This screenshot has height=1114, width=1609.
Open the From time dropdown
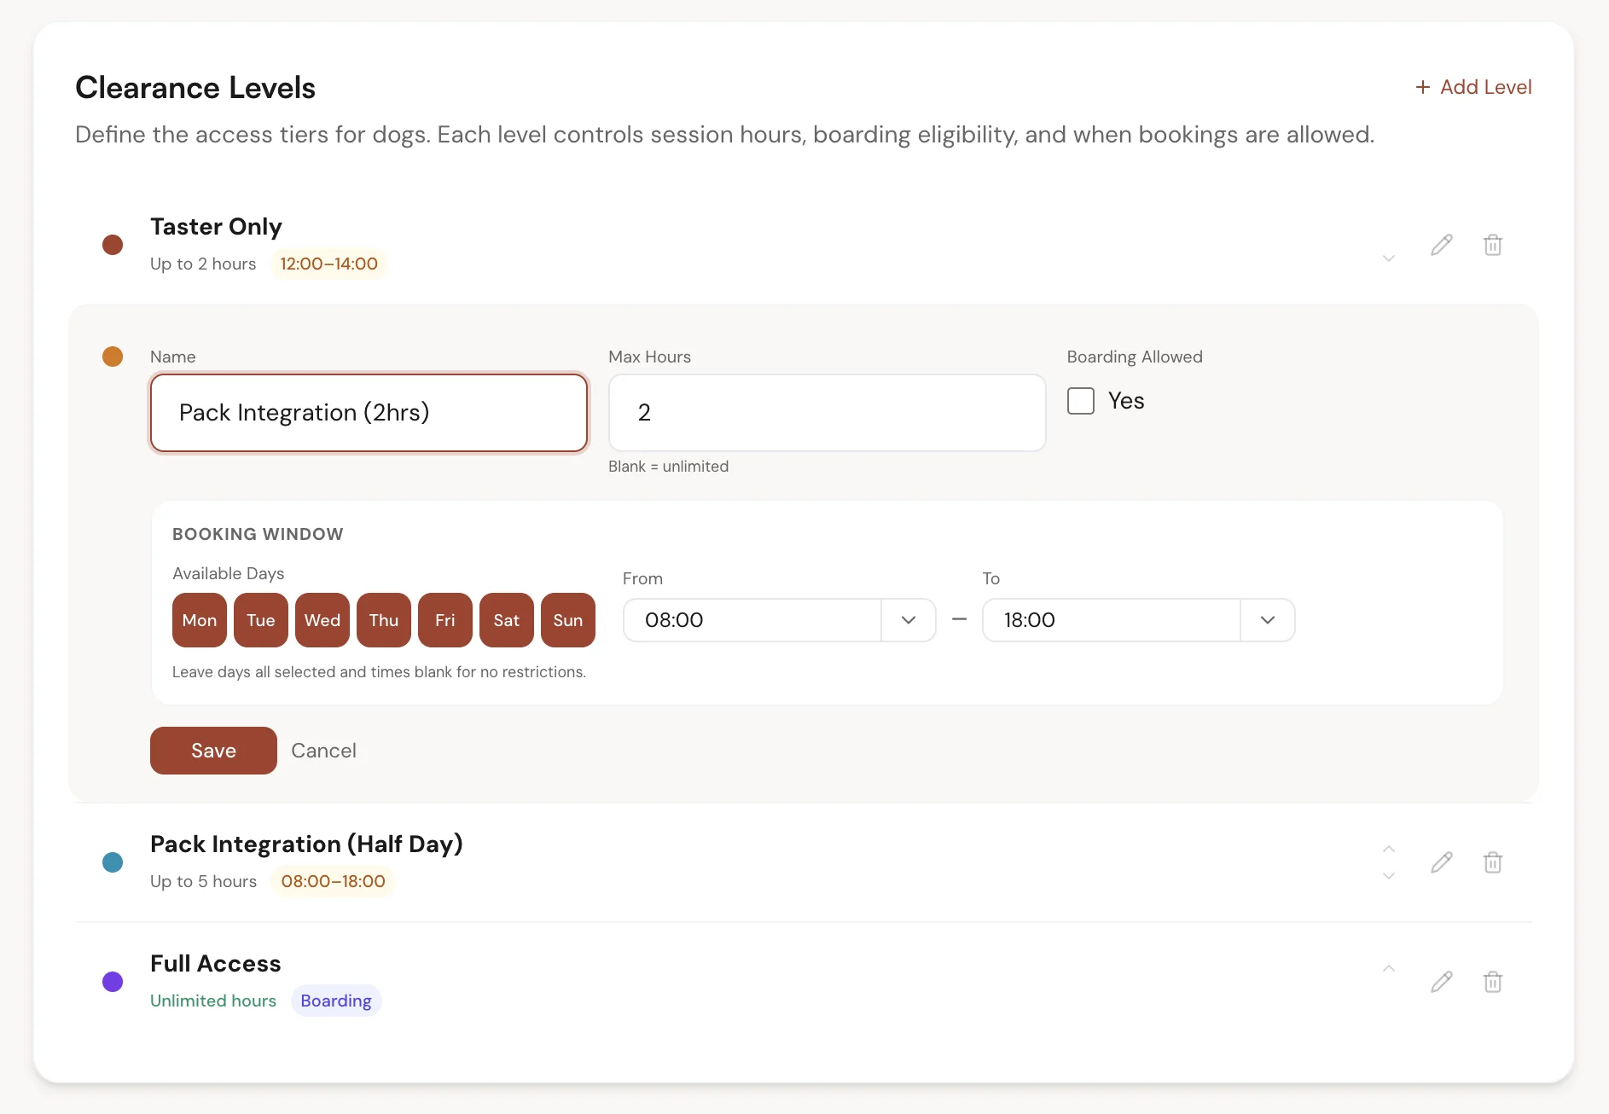click(909, 620)
